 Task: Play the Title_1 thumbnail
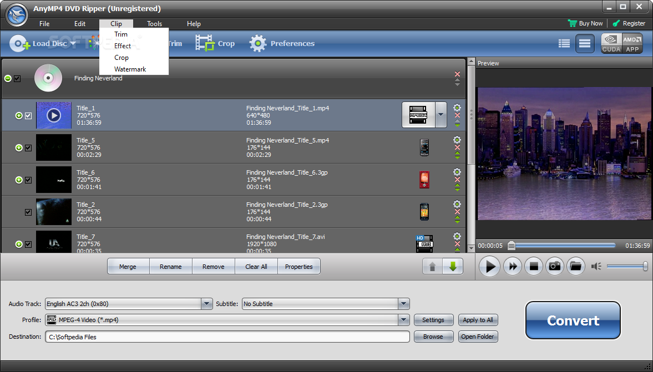[x=54, y=115]
